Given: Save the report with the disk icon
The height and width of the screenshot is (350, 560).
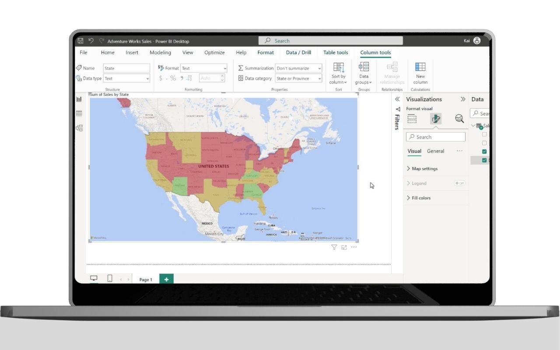Looking at the screenshot, I should [80, 41].
